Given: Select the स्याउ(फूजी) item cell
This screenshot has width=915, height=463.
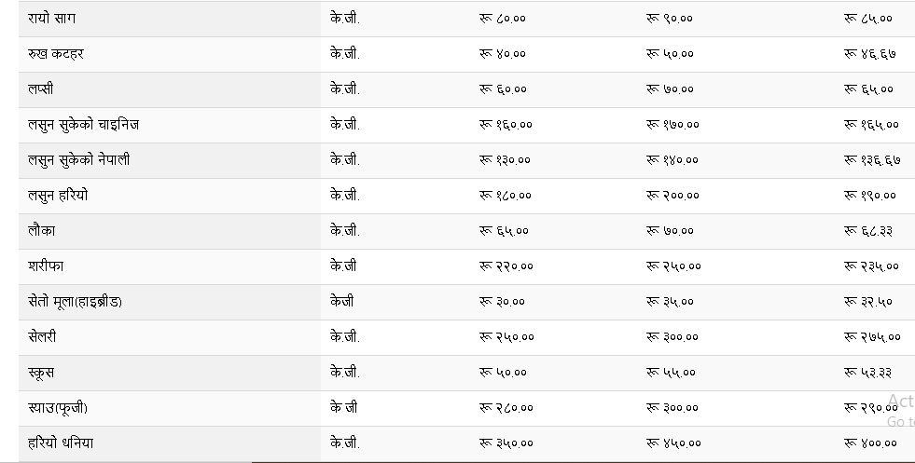Looking at the screenshot, I should 58,408.
